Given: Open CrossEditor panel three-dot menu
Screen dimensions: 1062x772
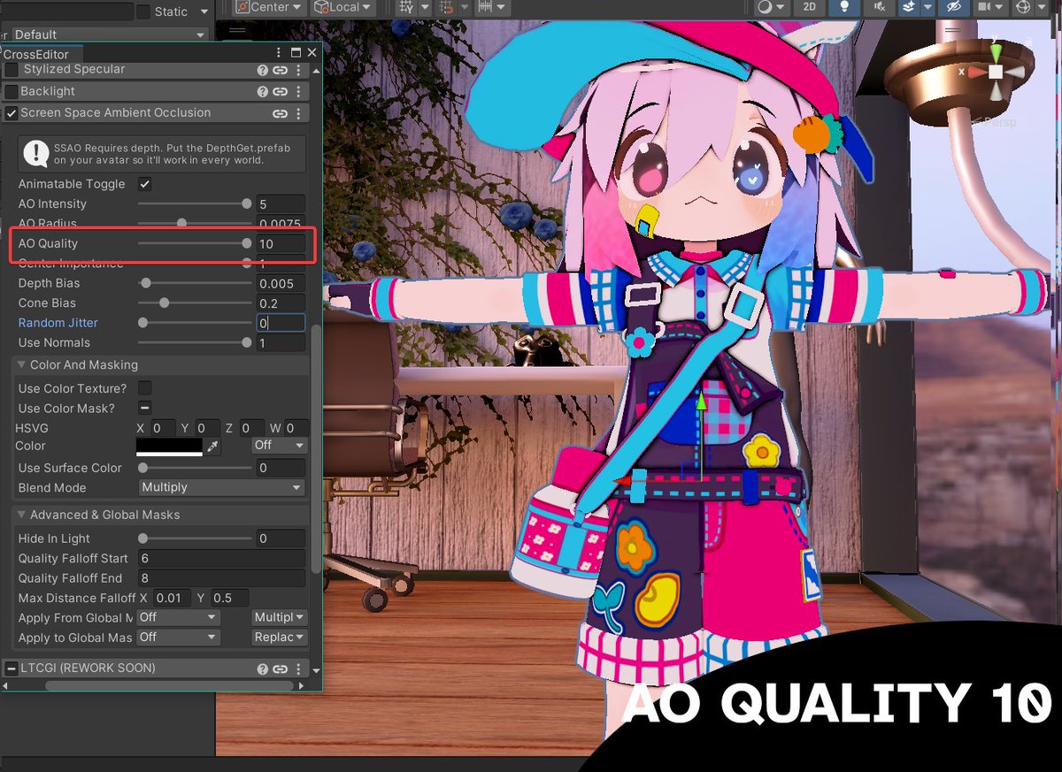Looking at the screenshot, I should tap(280, 53).
